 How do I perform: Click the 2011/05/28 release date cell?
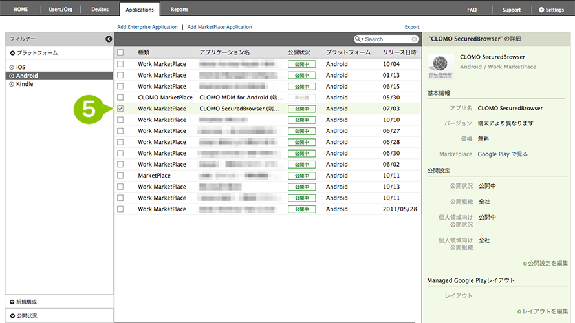pos(400,209)
